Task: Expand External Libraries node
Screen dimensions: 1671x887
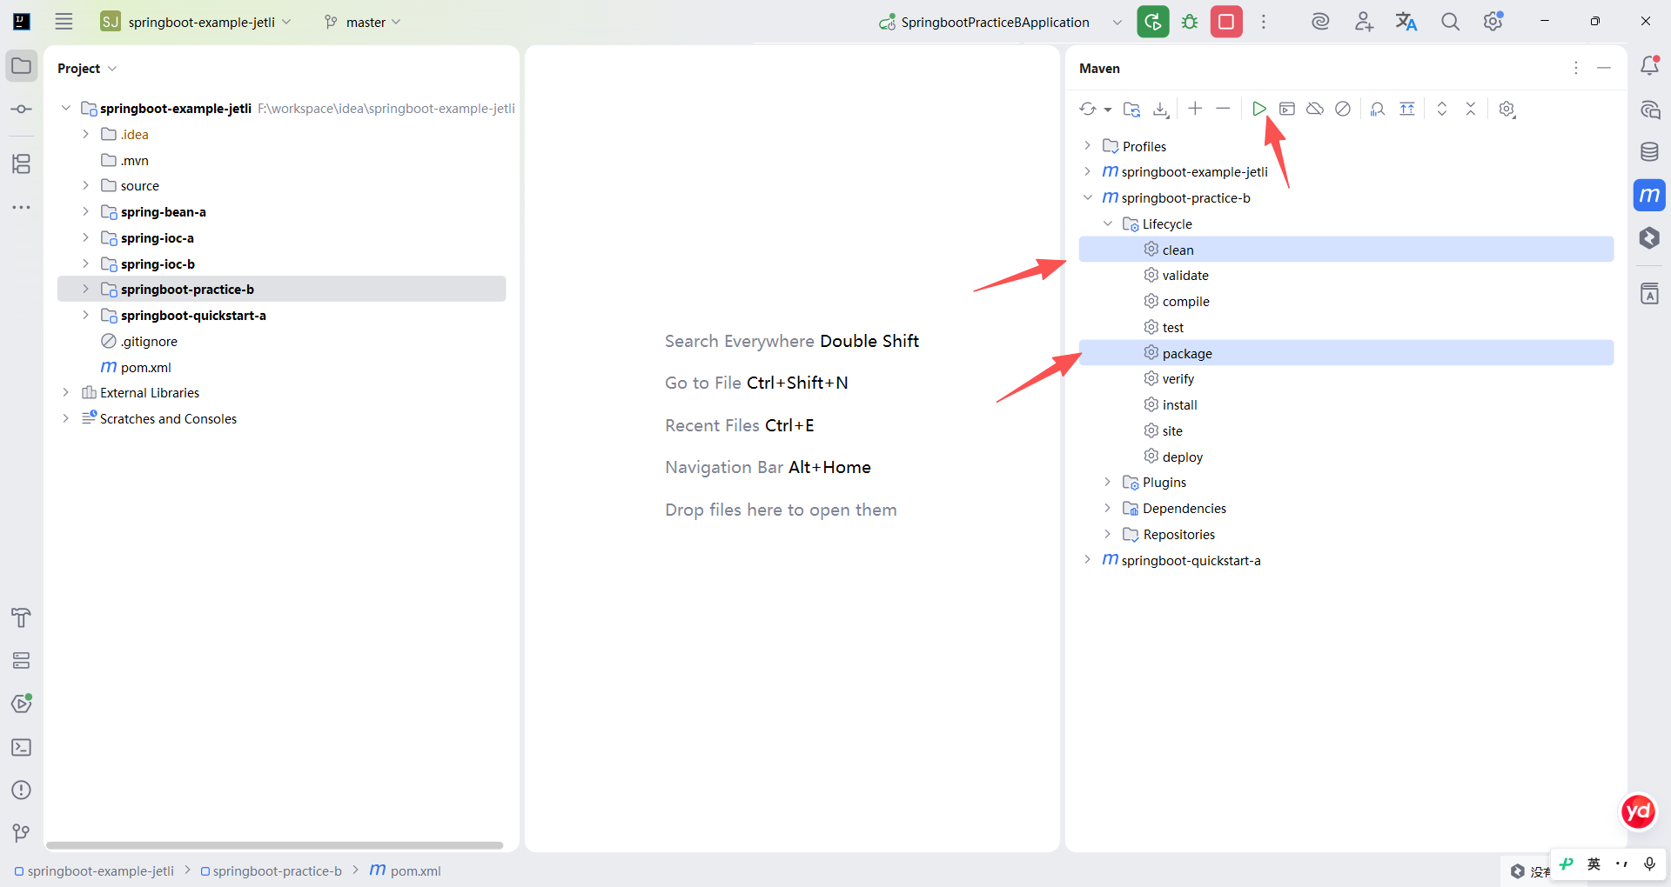Action: (x=65, y=392)
